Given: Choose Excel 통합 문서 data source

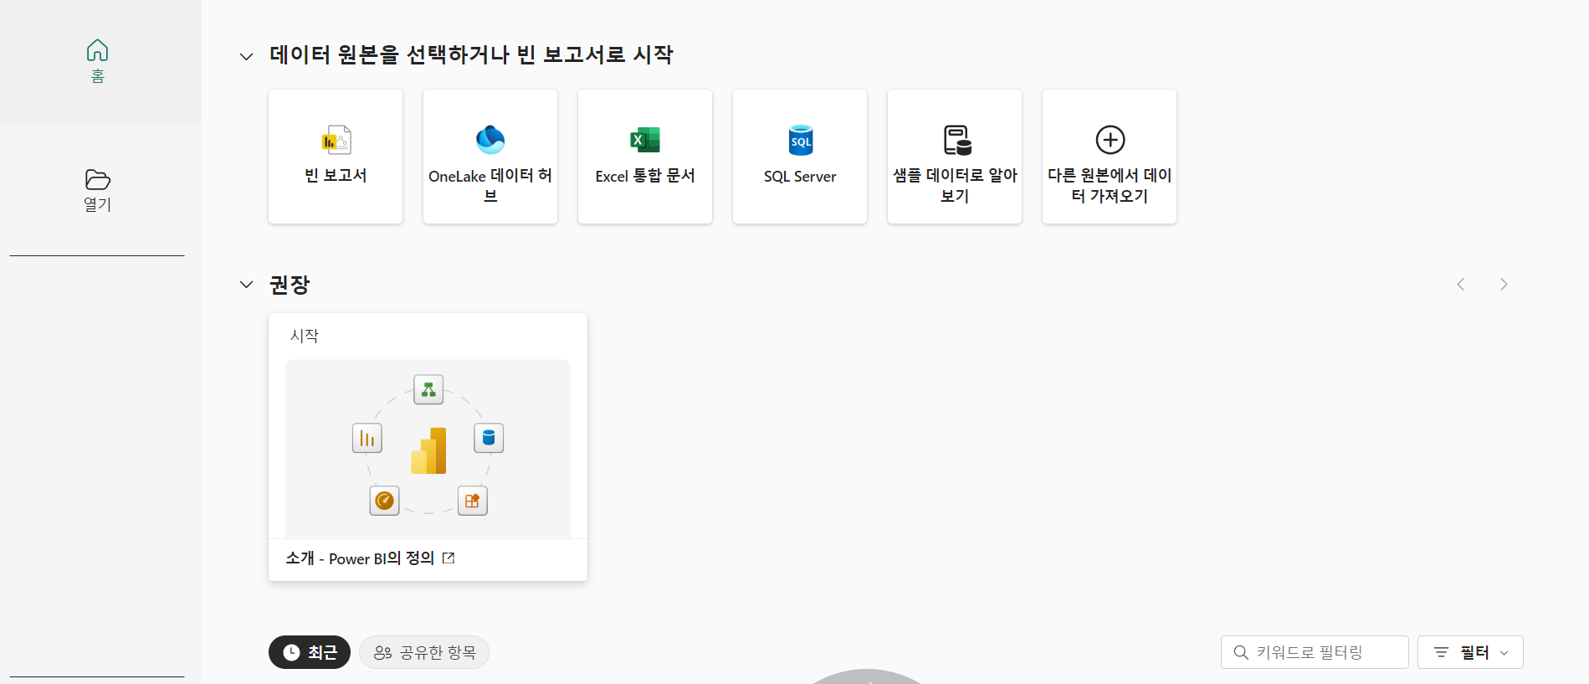Looking at the screenshot, I should tap(645, 157).
